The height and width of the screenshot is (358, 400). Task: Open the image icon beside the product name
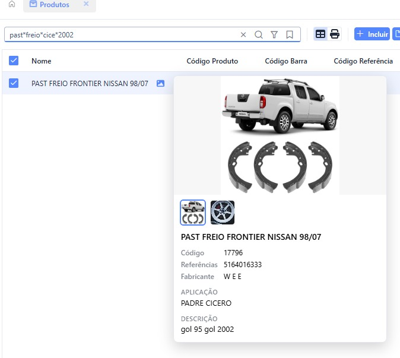tap(160, 84)
